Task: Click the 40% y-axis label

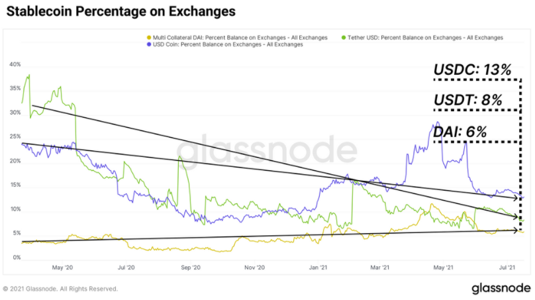Action: pyautogui.click(x=15, y=64)
